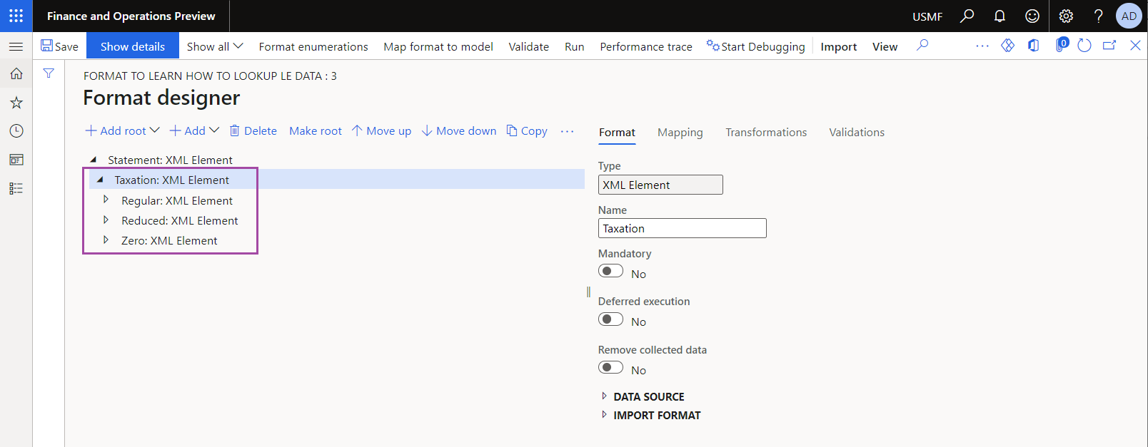Click Make root
This screenshot has height=447, width=1148.
click(x=316, y=130)
